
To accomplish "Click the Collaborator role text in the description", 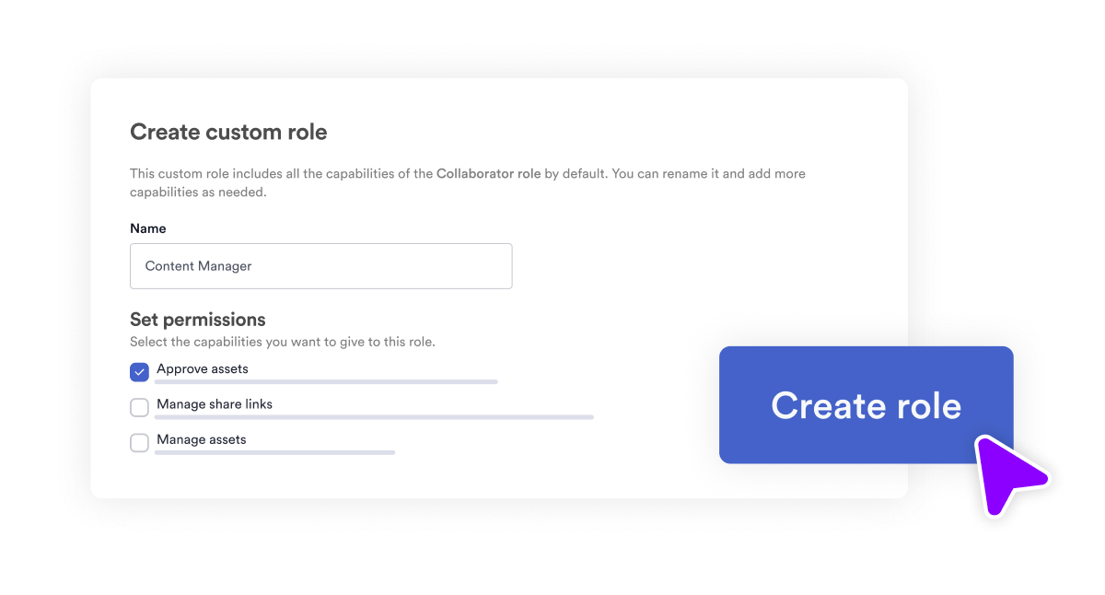I will [488, 173].
